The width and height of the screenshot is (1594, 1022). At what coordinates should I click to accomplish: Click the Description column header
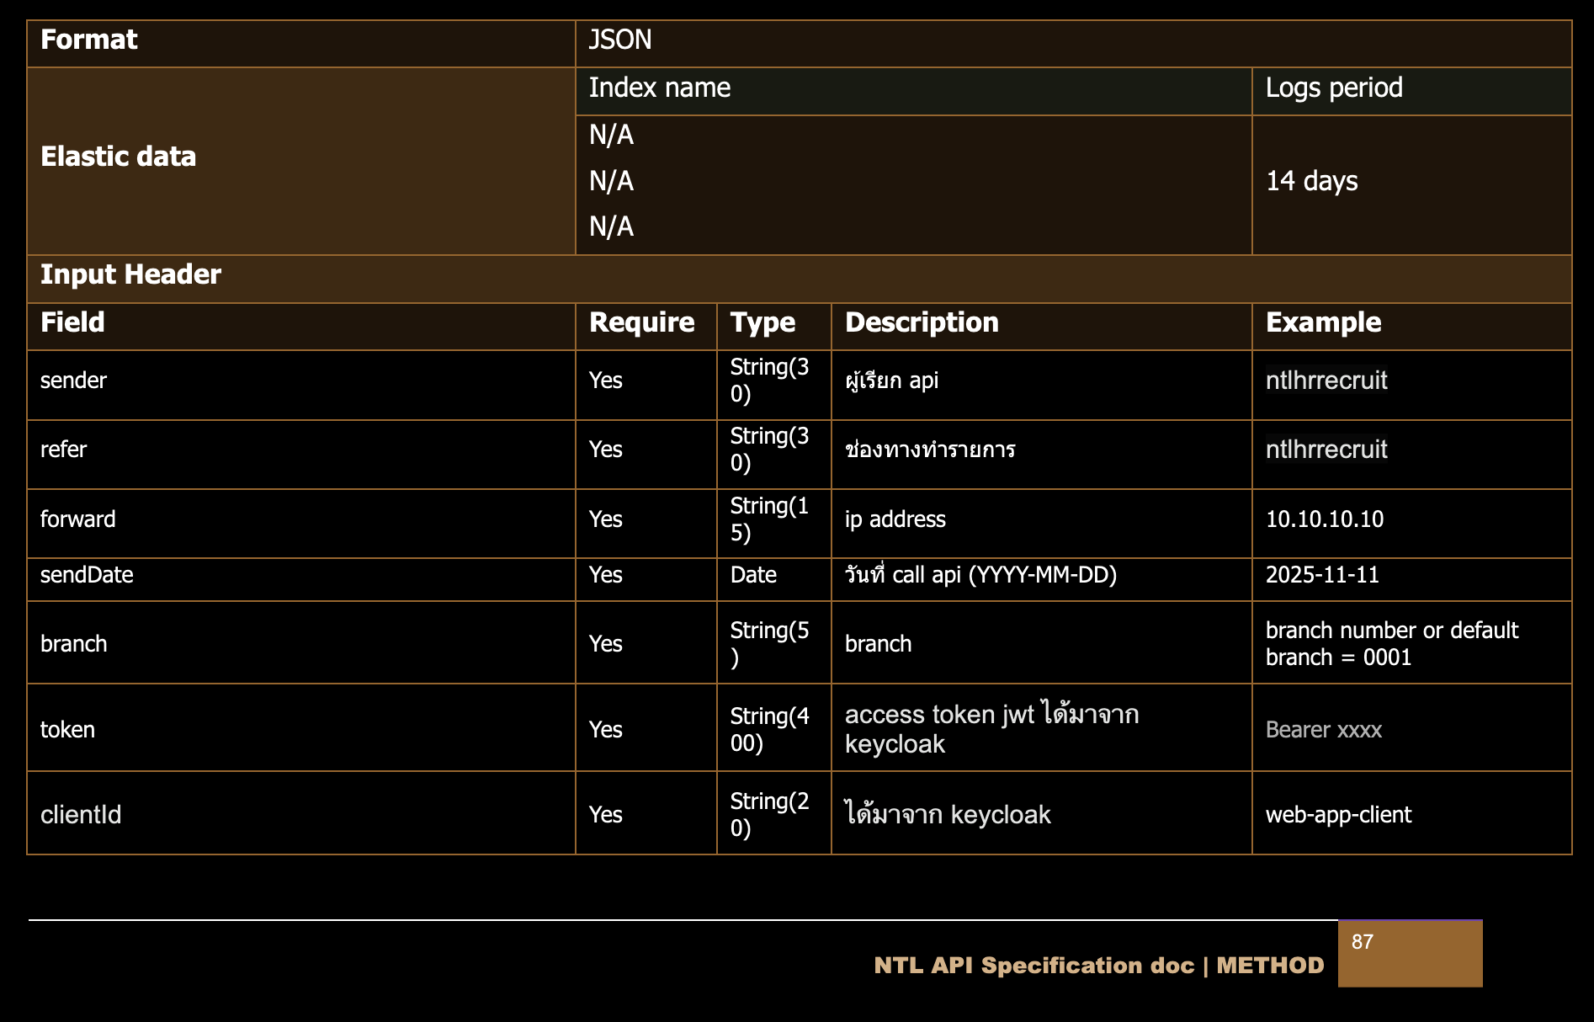pos(922,323)
